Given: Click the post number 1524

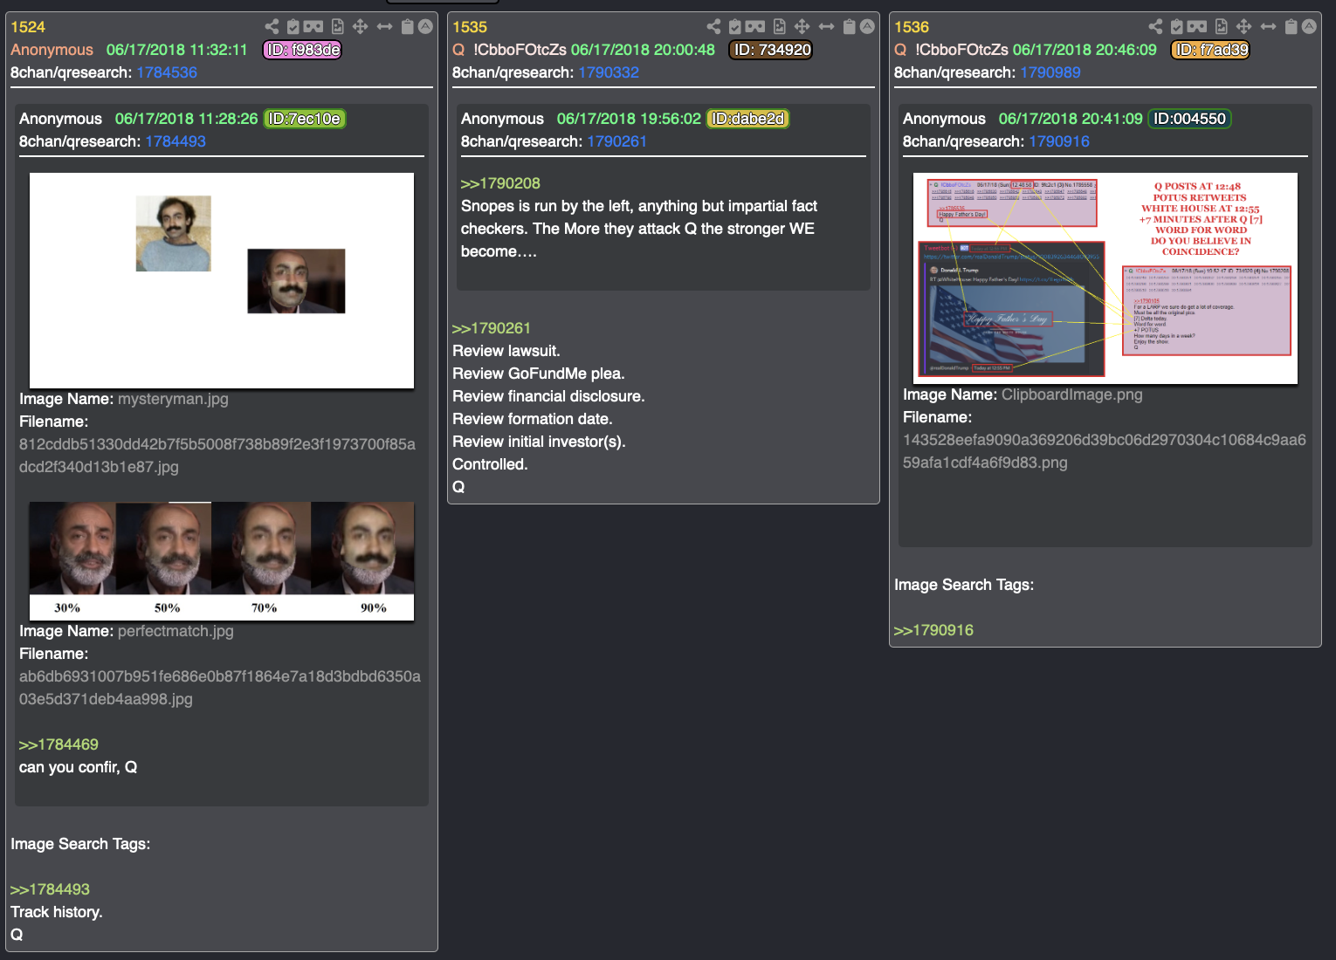Looking at the screenshot, I should [28, 27].
